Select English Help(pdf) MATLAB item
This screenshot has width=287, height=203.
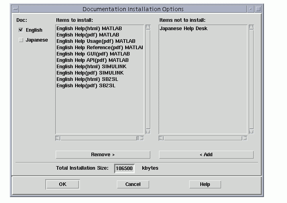pos(99,35)
